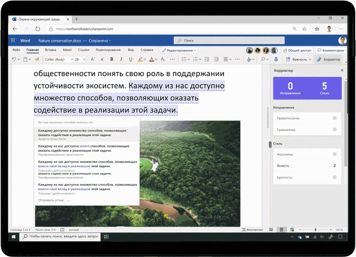This screenshot has width=356, height=257.
Task: Apply italic formatting in the ribbon
Action: point(121,60)
